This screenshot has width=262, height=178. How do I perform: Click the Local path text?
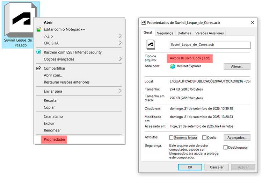(210, 81)
